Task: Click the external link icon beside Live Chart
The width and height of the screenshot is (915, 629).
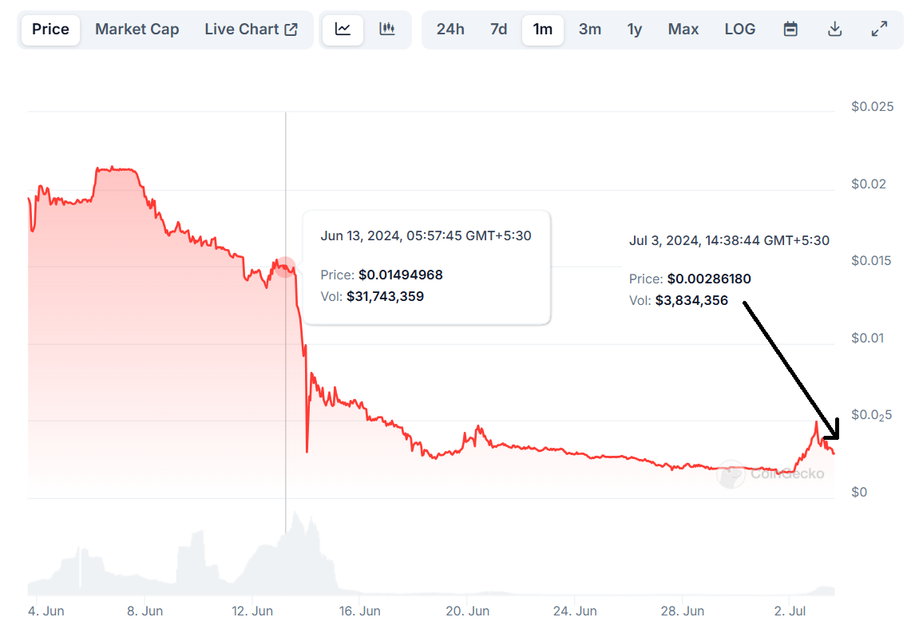Action: (x=291, y=30)
